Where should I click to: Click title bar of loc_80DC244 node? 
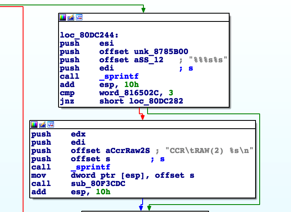(144, 17)
